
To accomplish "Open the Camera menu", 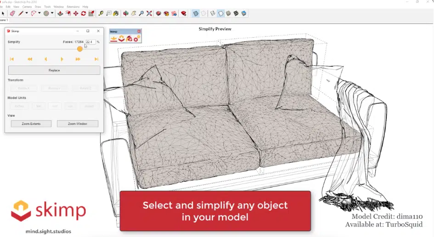I will coord(27,6).
